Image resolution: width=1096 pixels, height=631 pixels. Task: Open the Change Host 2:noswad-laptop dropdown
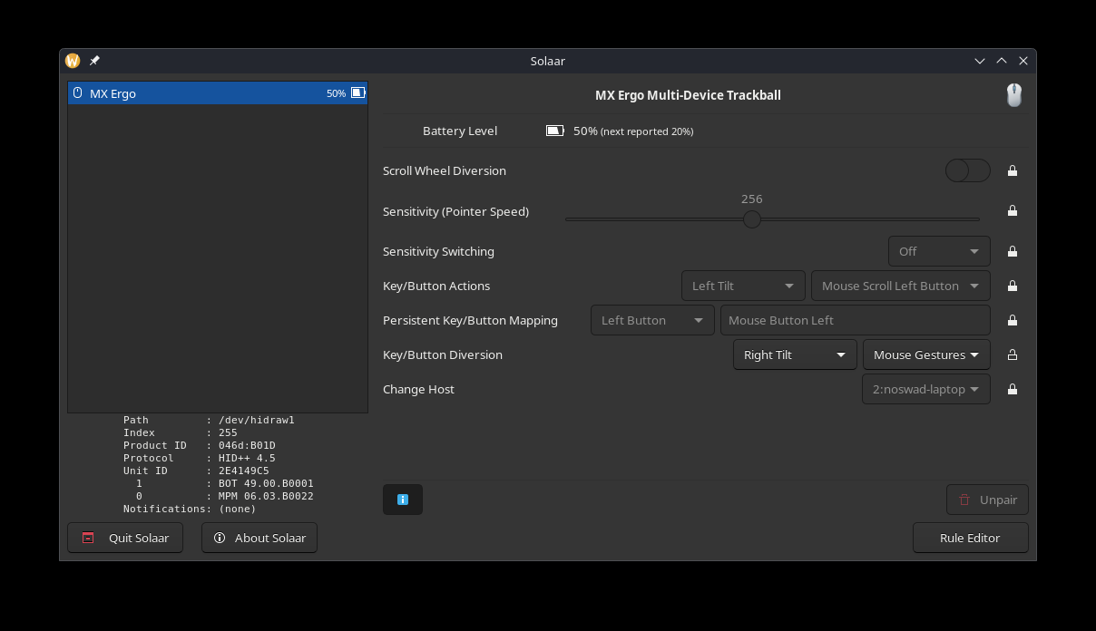926,389
